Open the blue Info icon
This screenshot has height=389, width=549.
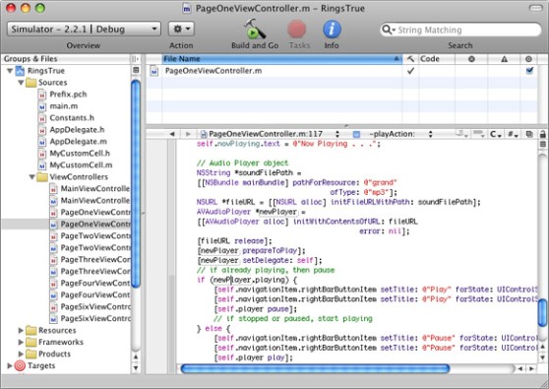332,30
